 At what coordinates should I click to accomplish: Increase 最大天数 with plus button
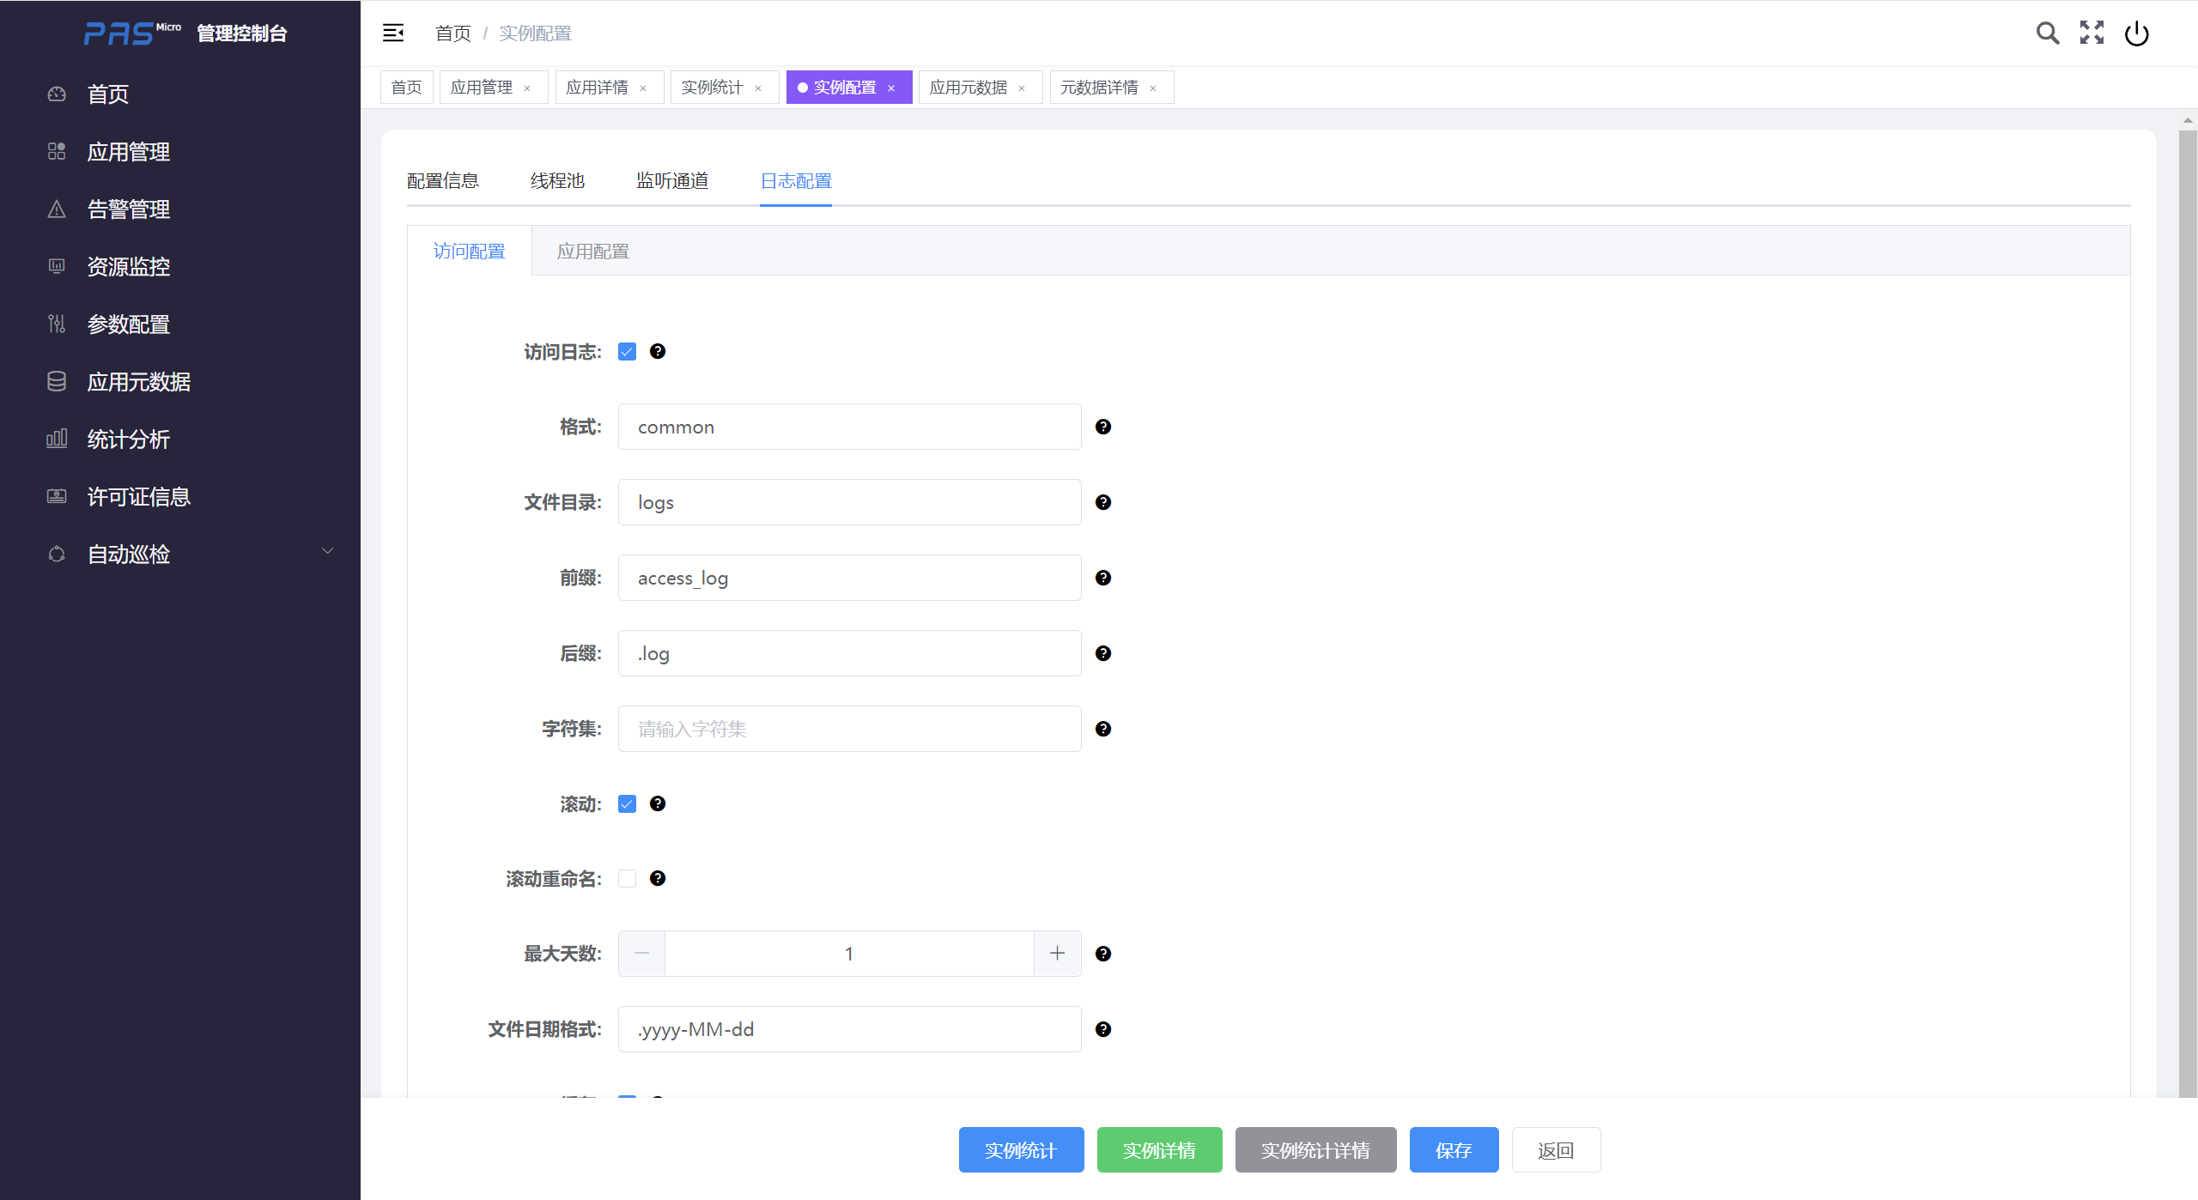click(x=1057, y=954)
